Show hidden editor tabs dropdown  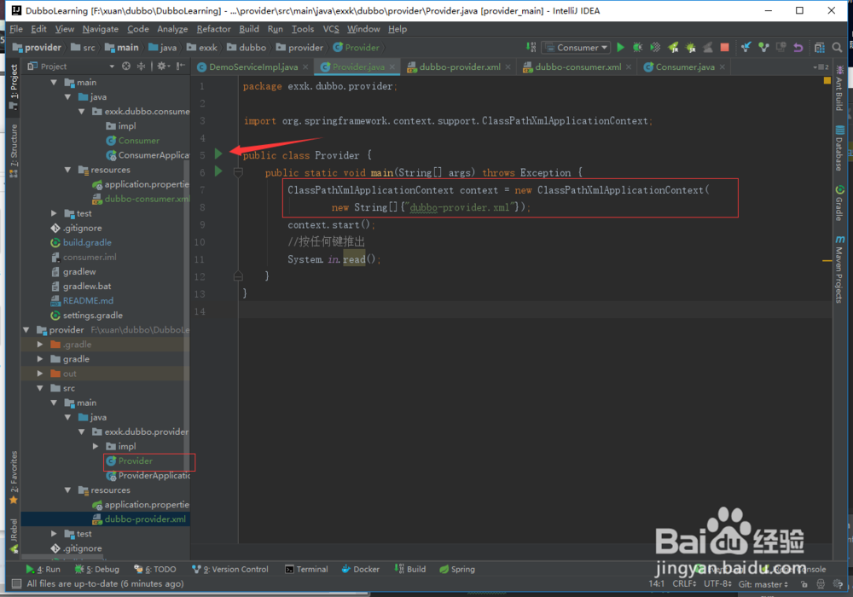pos(821,67)
